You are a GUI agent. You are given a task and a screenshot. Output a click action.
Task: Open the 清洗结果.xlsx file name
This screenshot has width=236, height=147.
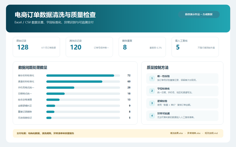(176, 133)
